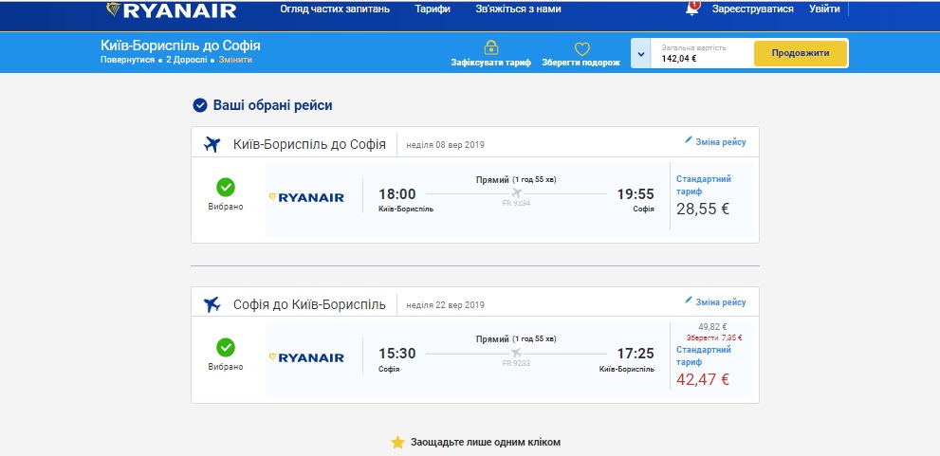Select the 28,55 € standard fare
Image resolution: width=940 pixels, height=456 pixels.
pyautogui.click(x=703, y=209)
